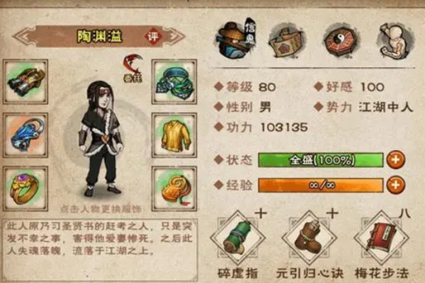Image resolution: width=425 pixels, height=283 pixels.
Task: Add to 状态 with plus button
Action: click(x=396, y=160)
